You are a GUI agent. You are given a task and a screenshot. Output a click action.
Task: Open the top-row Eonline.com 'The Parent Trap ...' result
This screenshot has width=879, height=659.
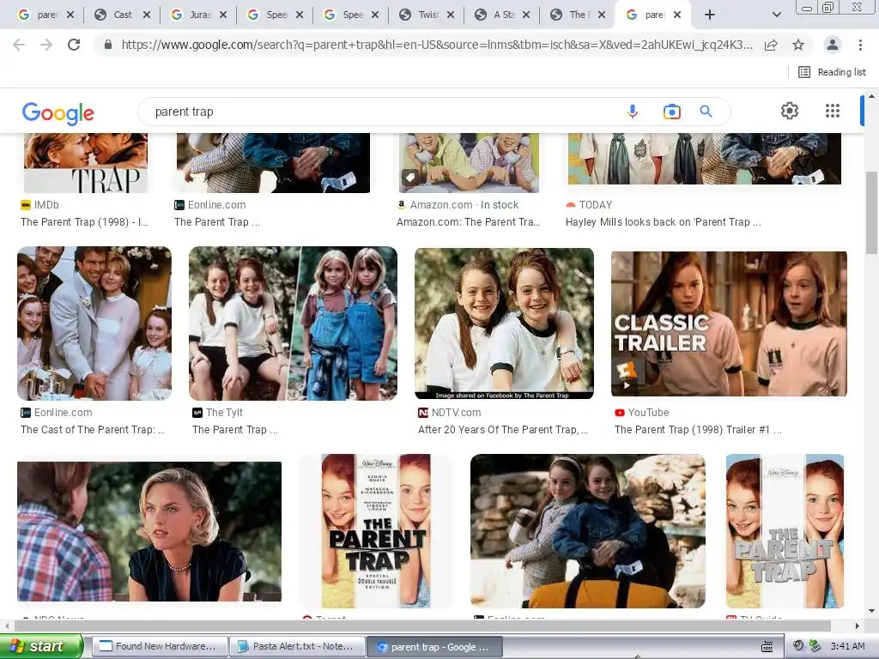[217, 222]
